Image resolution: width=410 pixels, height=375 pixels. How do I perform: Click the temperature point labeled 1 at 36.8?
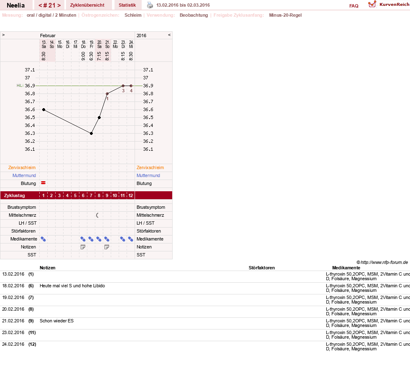pyautogui.click(x=107, y=94)
